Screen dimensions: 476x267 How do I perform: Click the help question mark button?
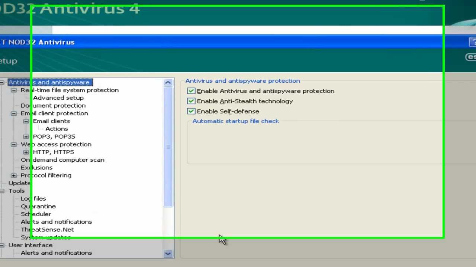point(472,42)
